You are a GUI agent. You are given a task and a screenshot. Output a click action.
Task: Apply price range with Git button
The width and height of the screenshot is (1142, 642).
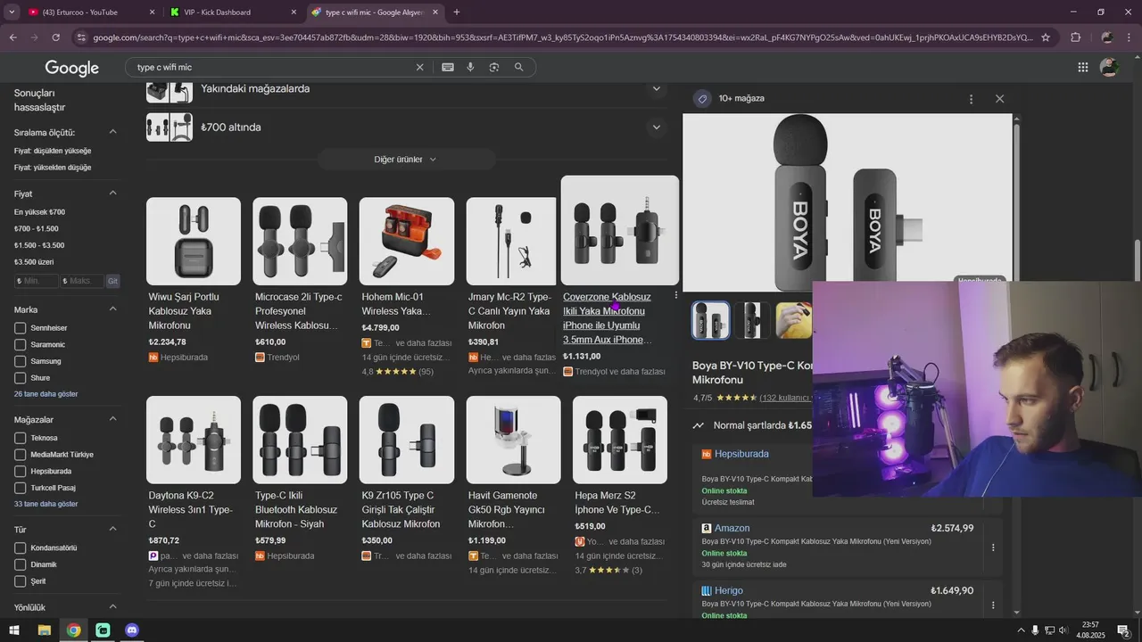coord(113,281)
